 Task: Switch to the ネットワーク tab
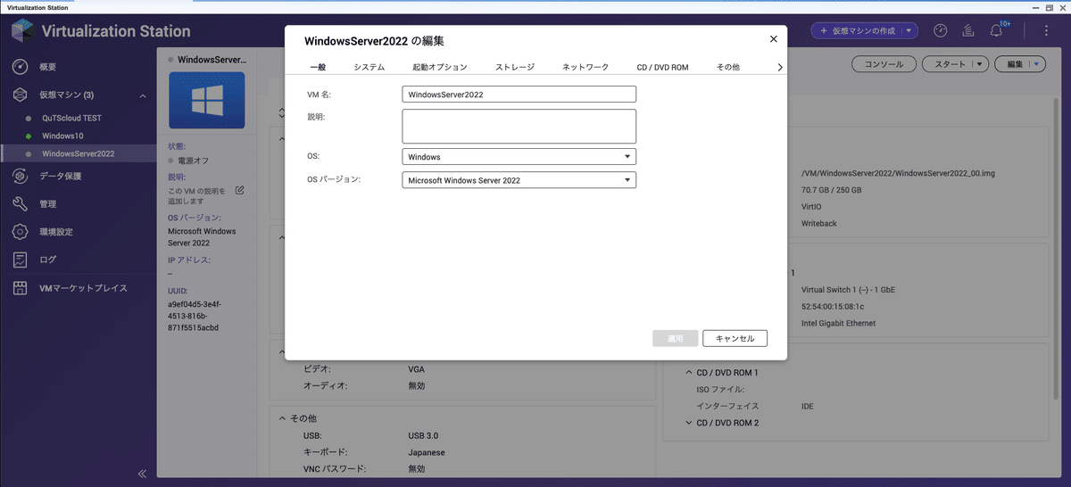point(585,67)
